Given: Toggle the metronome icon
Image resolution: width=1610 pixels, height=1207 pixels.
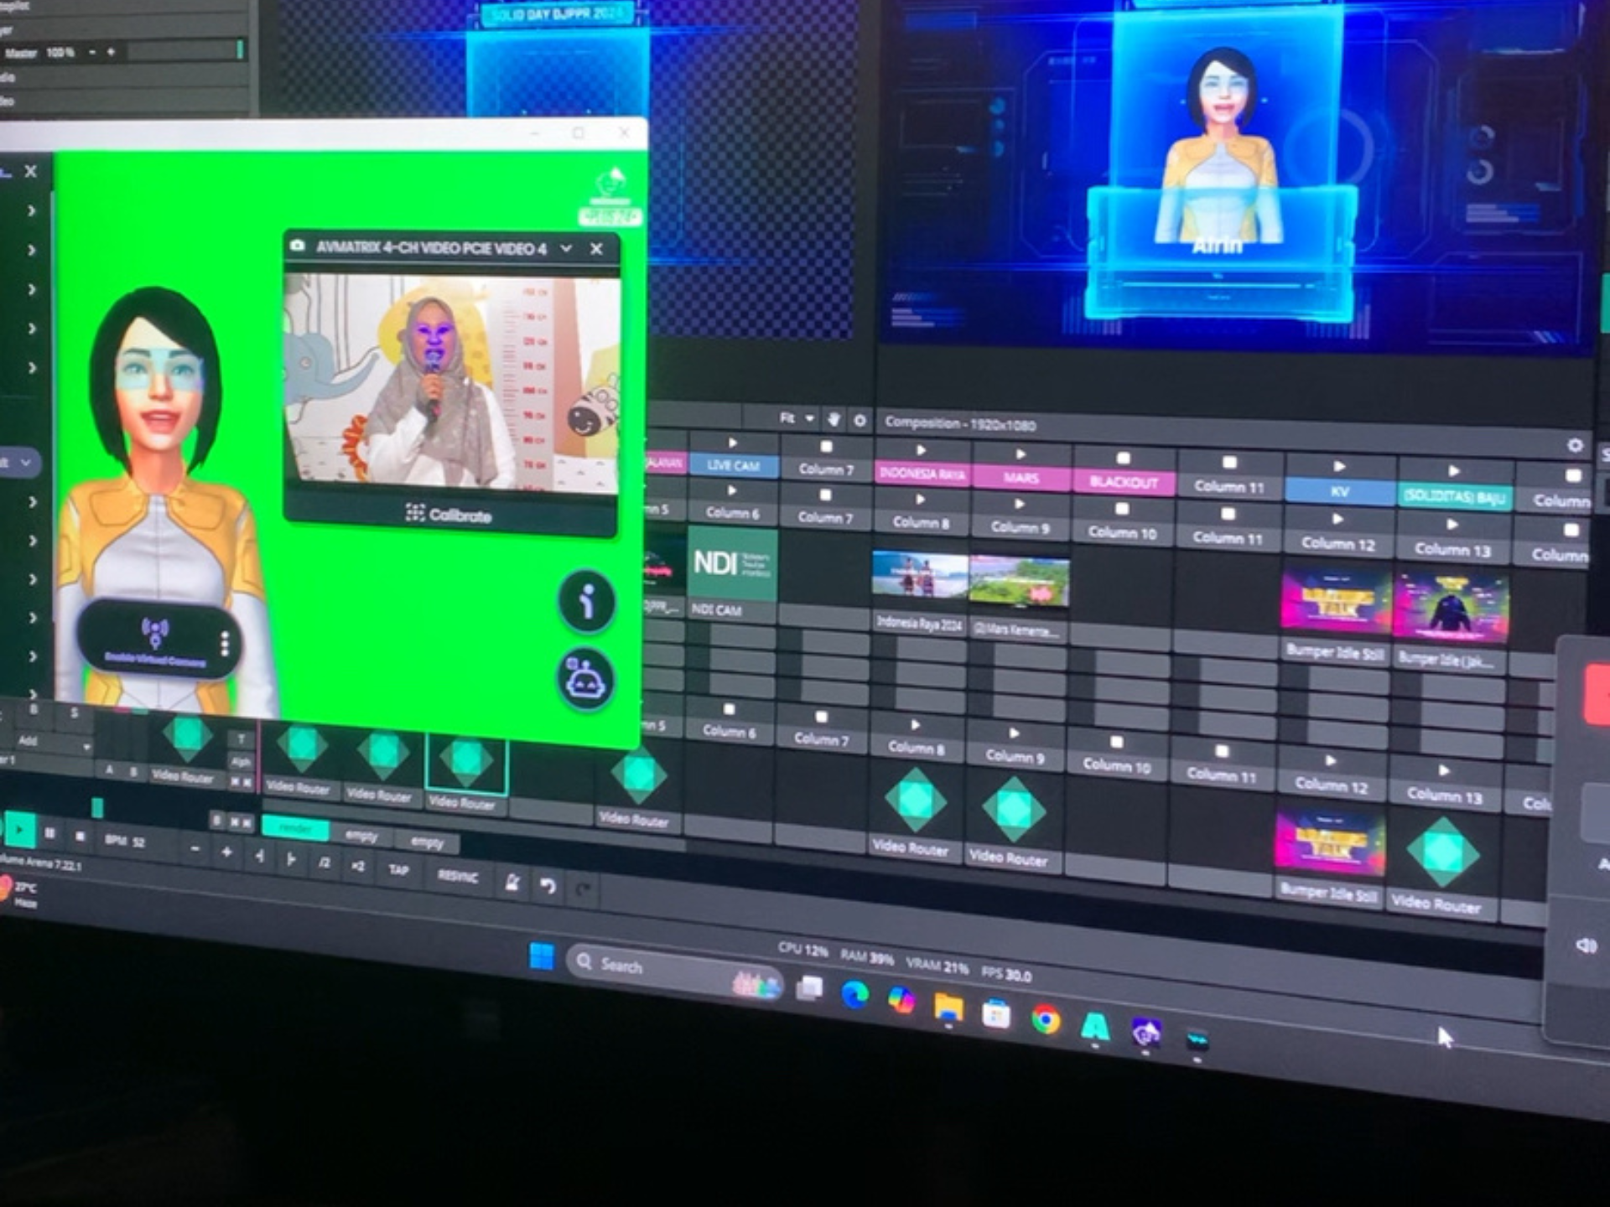Looking at the screenshot, I should 512,882.
